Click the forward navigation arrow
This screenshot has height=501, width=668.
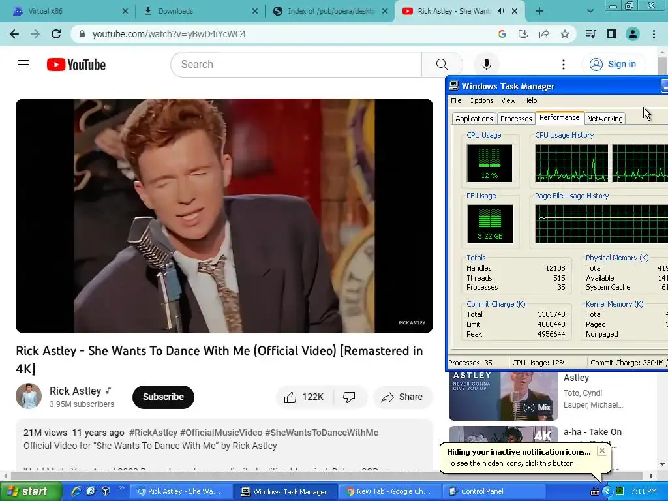coord(35,34)
